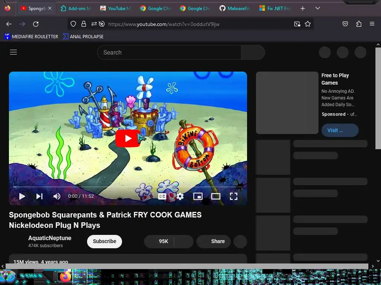Click the Share button

[213, 241]
